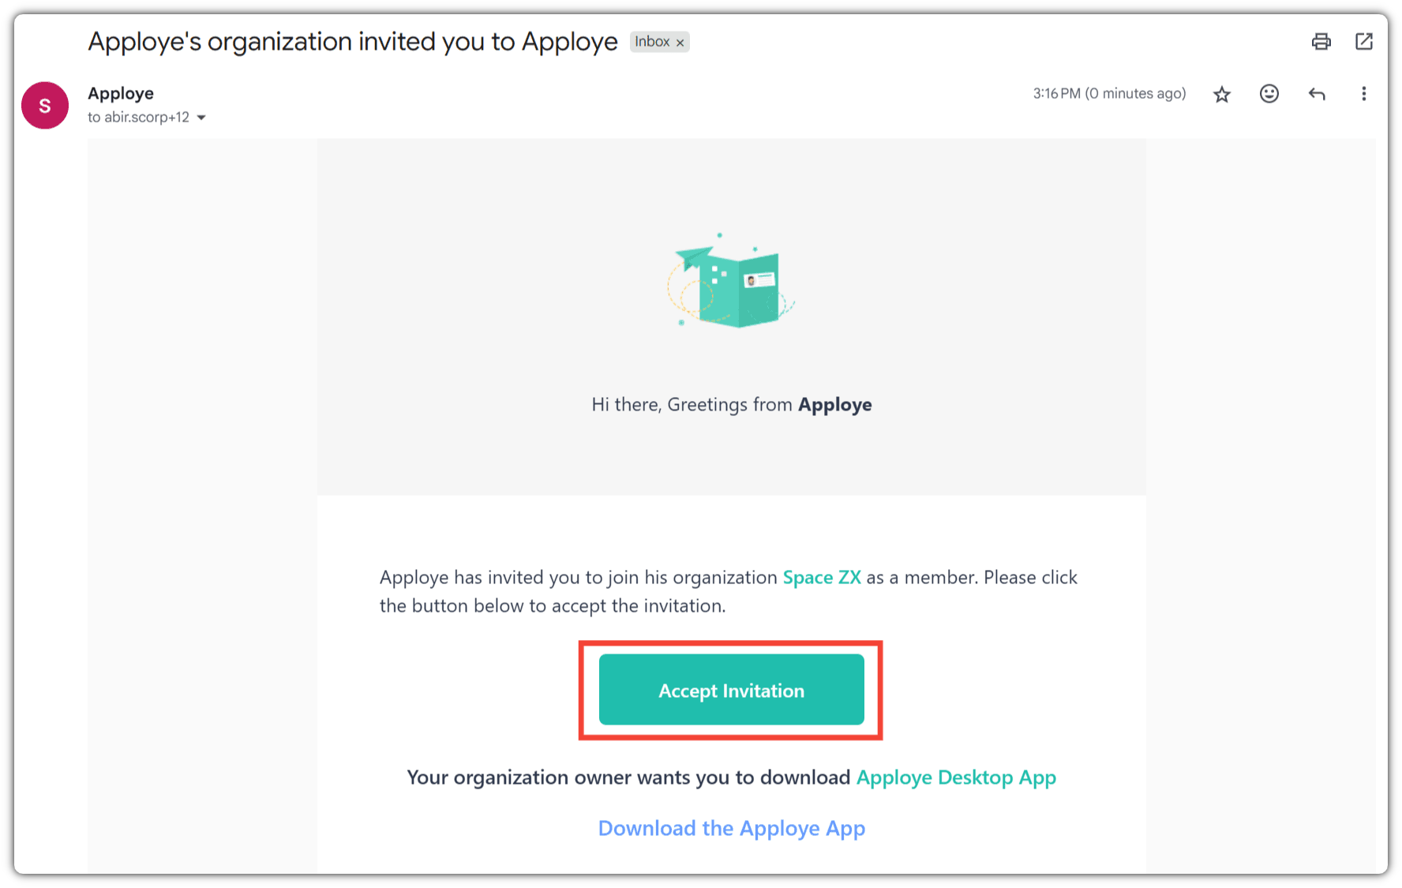The width and height of the screenshot is (1402, 888).
Task: Click the Accept Invitation button
Action: [x=731, y=690]
